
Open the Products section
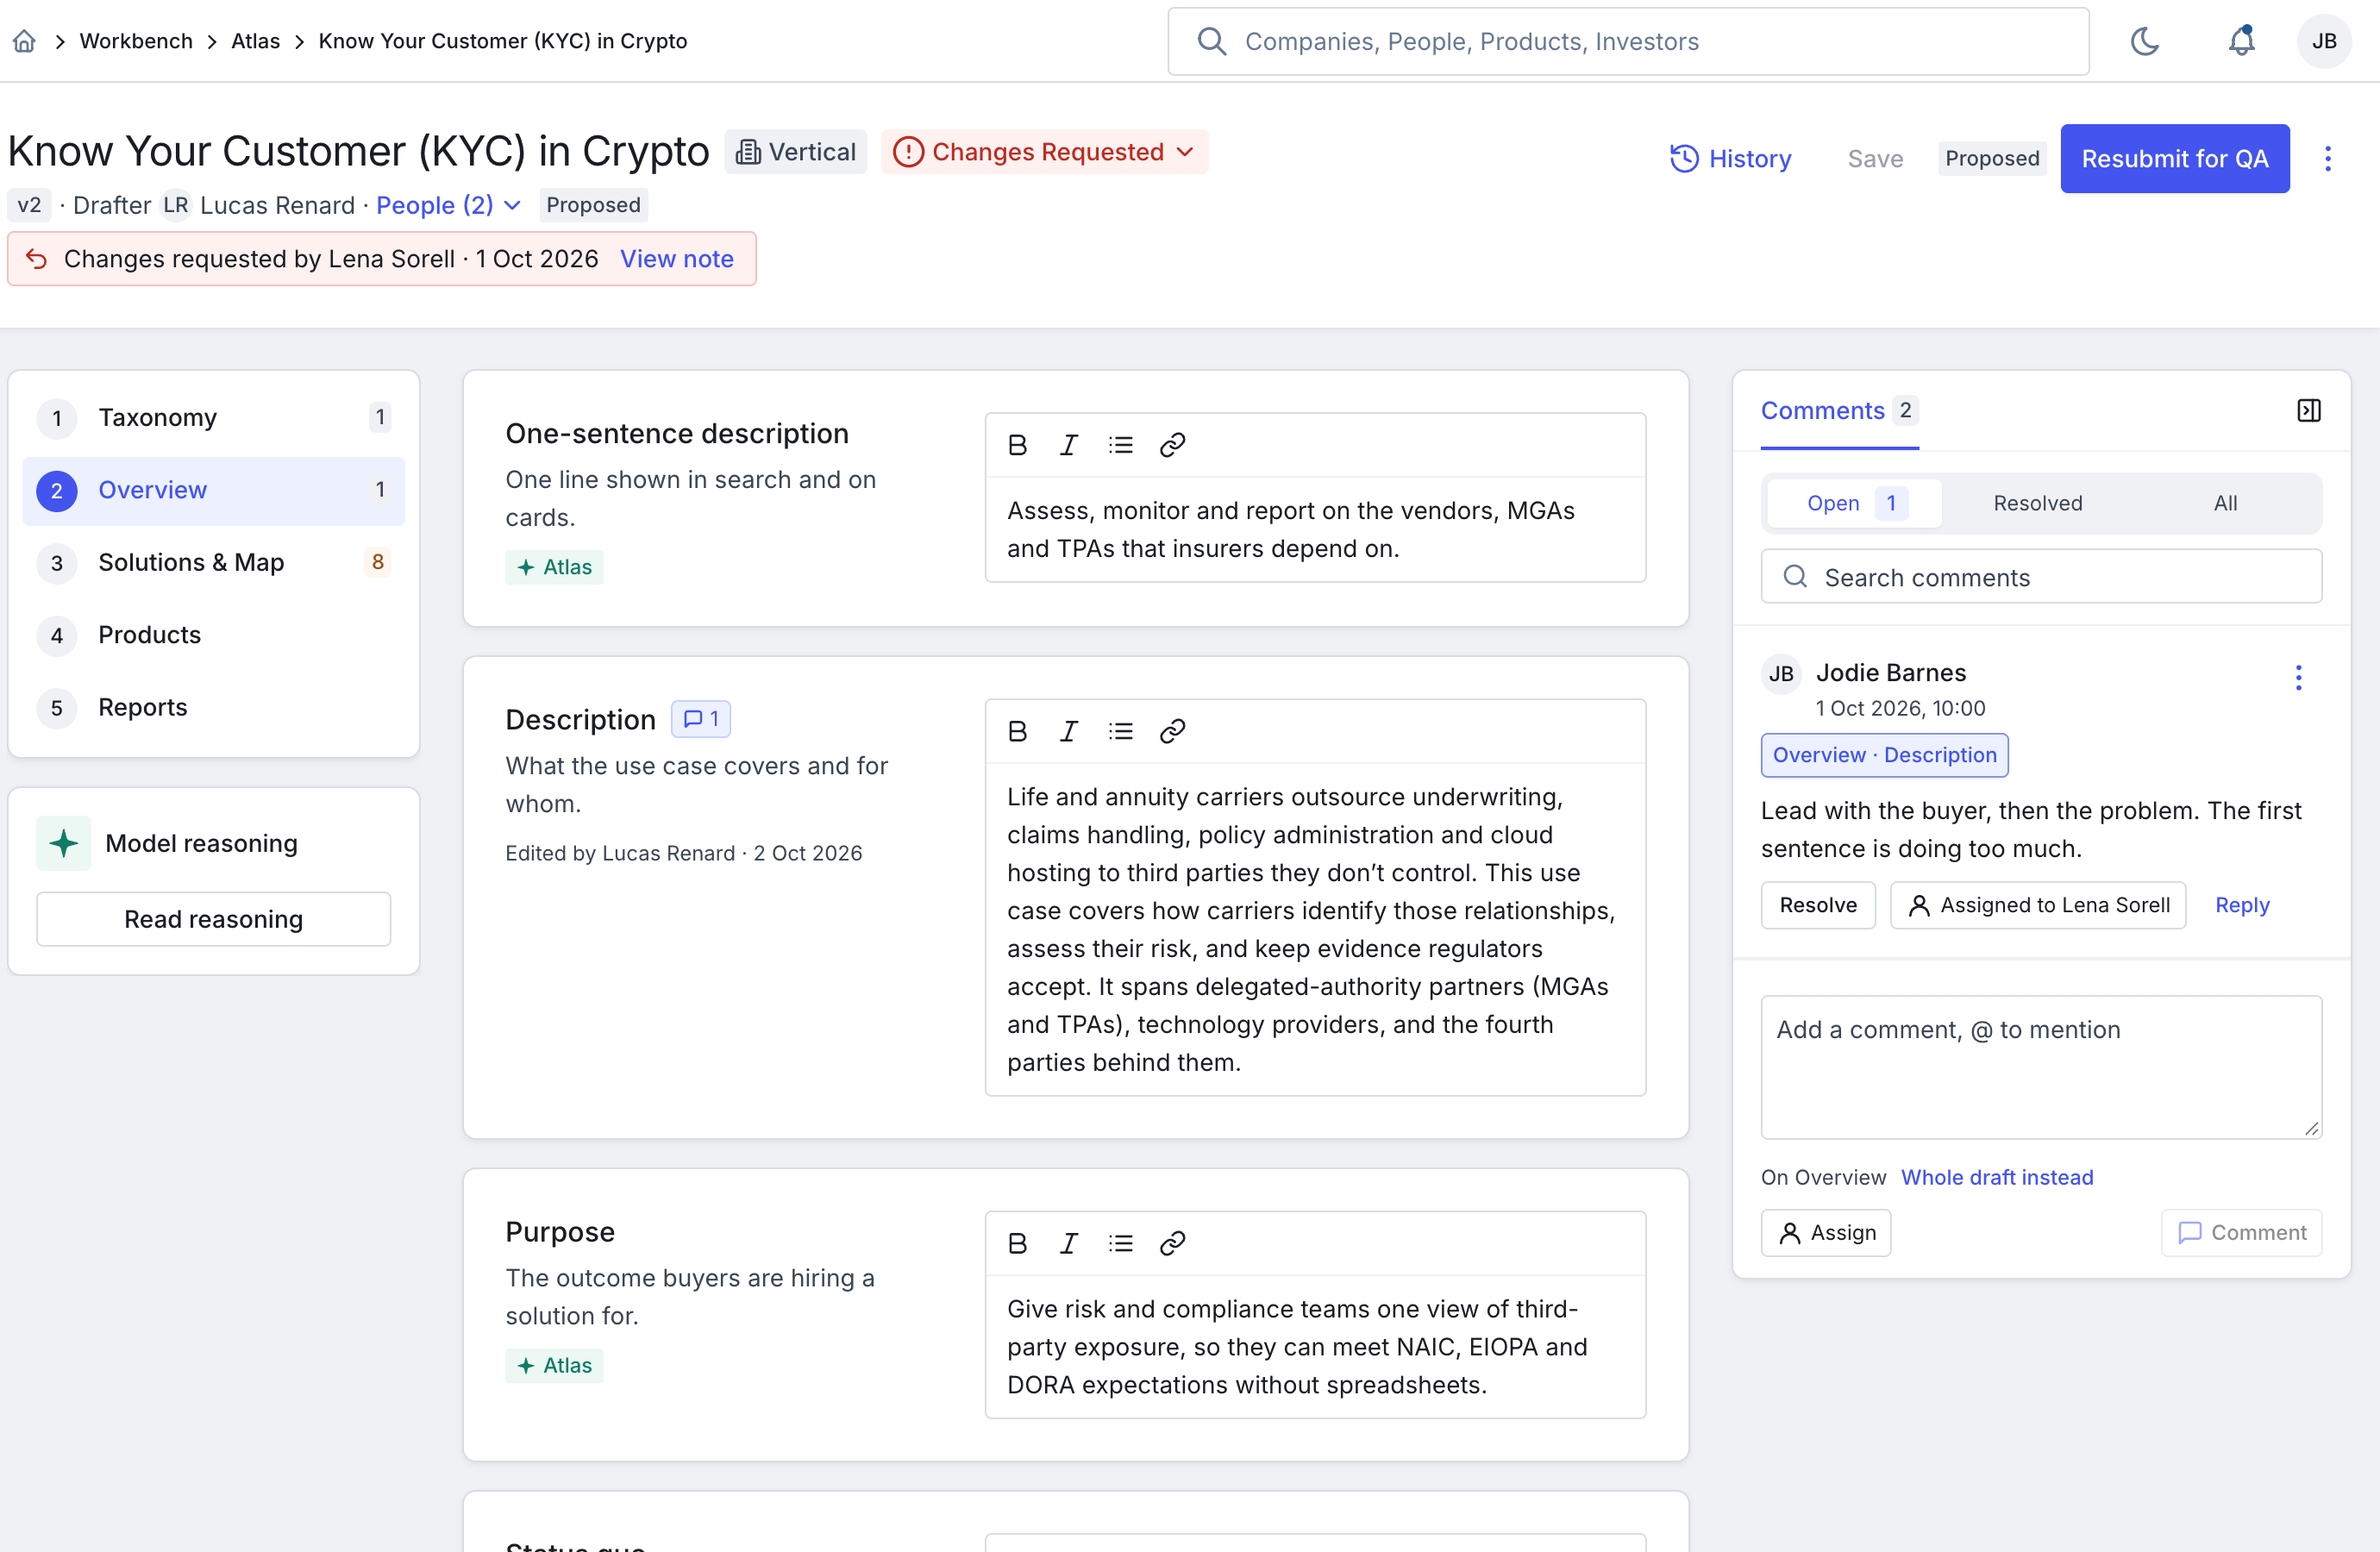[213, 635]
